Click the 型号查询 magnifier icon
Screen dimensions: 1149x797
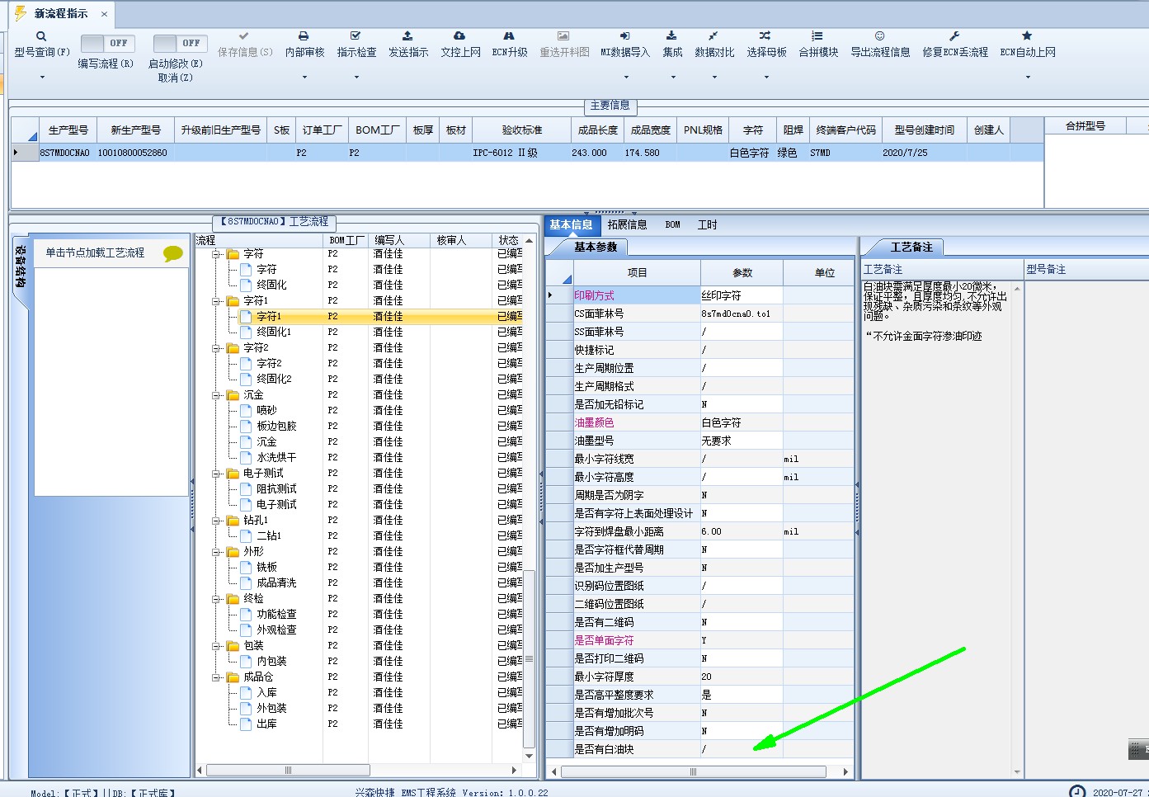pyautogui.click(x=41, y=36)
